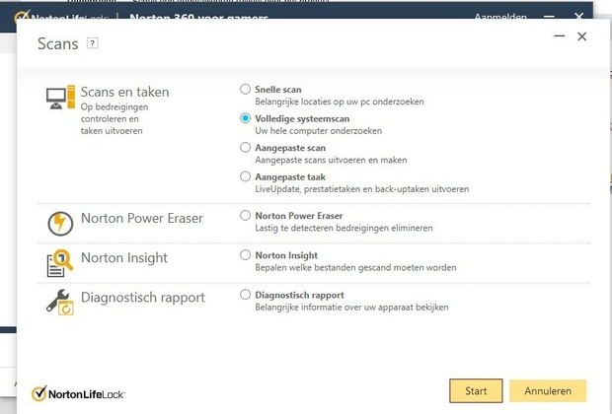Image resolution: width=612 pixels, height=414 pixels.
Task: Select the Volledige systeemscan radio option
Action: pyautogui.click(x=246, y=117)
